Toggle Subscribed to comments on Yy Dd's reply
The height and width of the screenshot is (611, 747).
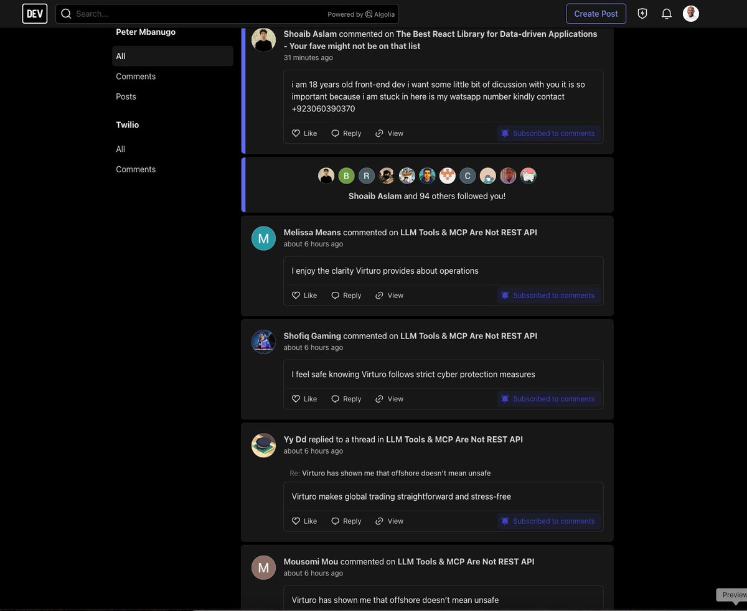point(549,521)
